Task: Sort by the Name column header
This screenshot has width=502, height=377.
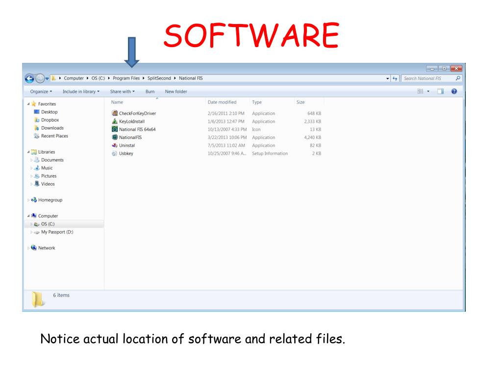Action: point(117,102)
